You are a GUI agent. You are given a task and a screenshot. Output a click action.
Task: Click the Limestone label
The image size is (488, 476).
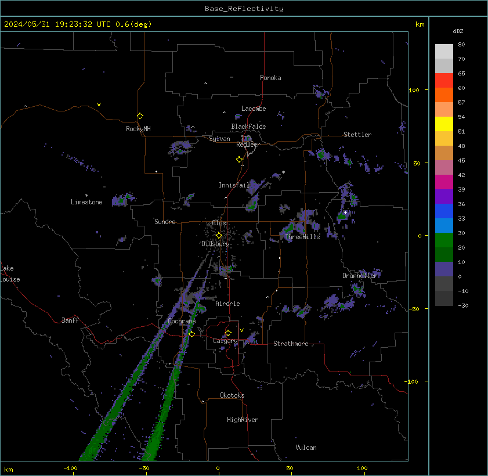pyautogui.click(x=86, y=203)
